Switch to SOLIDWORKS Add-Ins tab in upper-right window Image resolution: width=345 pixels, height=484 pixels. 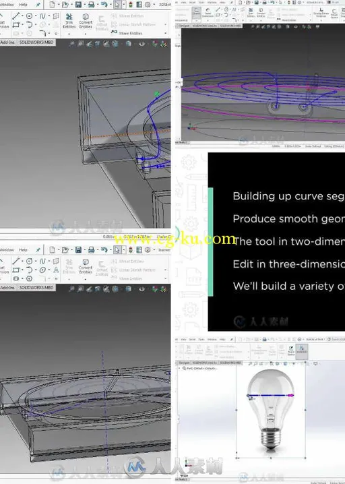pos(205,26)
